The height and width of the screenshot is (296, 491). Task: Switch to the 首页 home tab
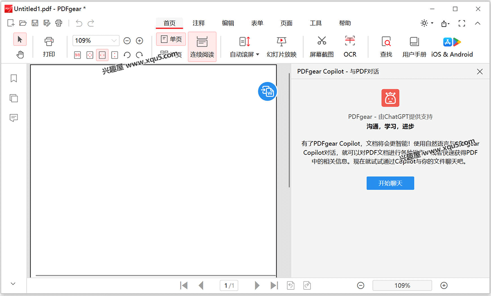pyautogui.click(x=169, y=23)
